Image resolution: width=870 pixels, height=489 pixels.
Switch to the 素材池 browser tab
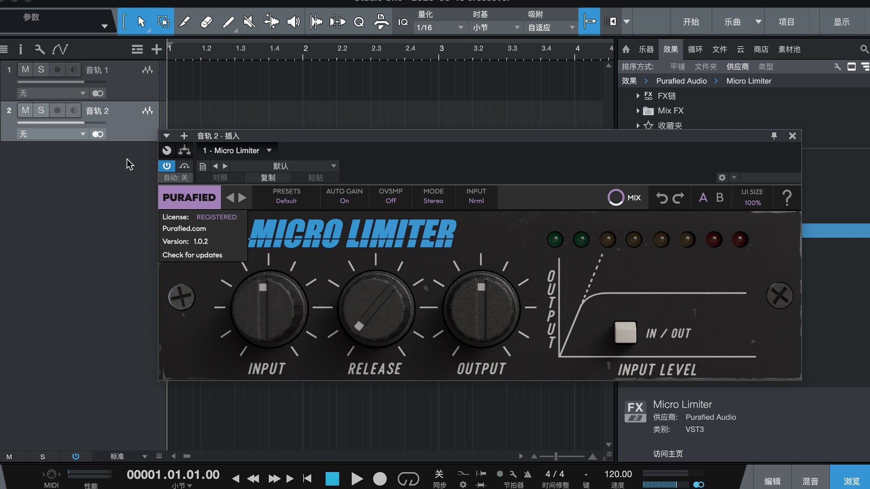(x=789, y=49)
